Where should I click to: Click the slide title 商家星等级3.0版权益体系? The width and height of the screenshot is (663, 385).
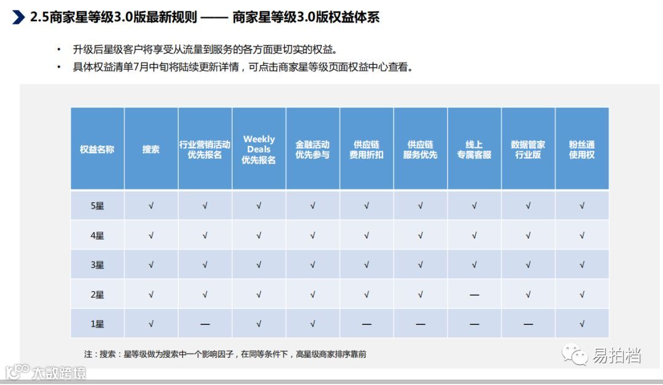pyautogui.click(x=306, y=17)
